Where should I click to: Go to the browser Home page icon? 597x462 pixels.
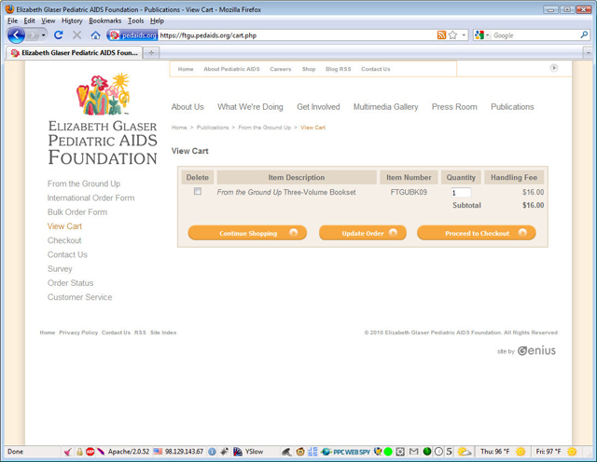pyautogui.click(x=95, y=35)
